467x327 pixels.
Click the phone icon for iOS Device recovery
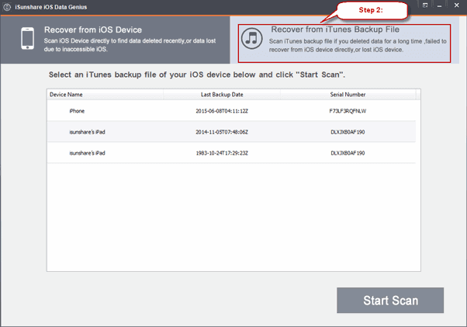coord(27,39)
